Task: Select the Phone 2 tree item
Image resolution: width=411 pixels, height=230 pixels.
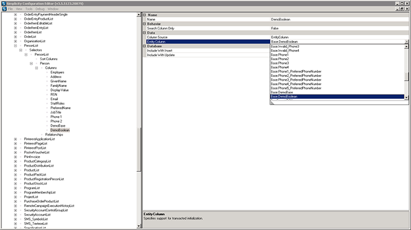Action: (56, 121)
